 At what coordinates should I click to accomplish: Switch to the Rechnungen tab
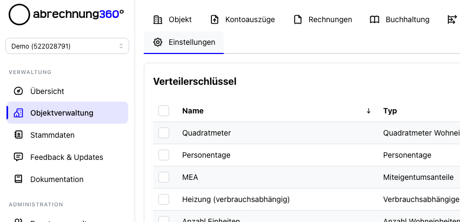(323, 19)
